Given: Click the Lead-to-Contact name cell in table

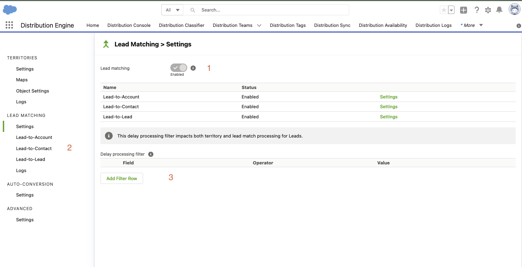Looking at the screenshot, I should coord(121,107).
